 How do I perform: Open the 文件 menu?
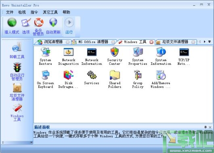10,12
